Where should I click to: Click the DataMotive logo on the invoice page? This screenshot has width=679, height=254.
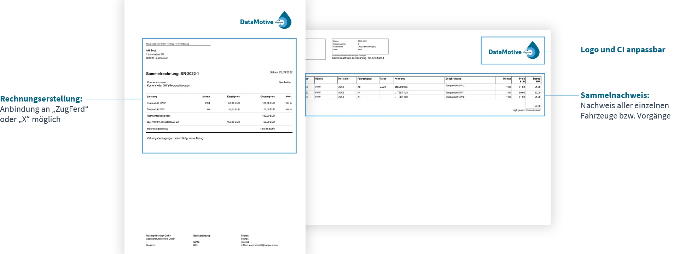pos(266,20)
